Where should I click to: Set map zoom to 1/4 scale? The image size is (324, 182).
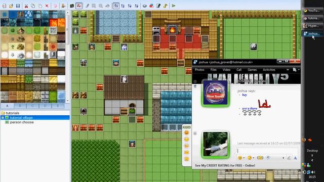[x=130, y=6]
